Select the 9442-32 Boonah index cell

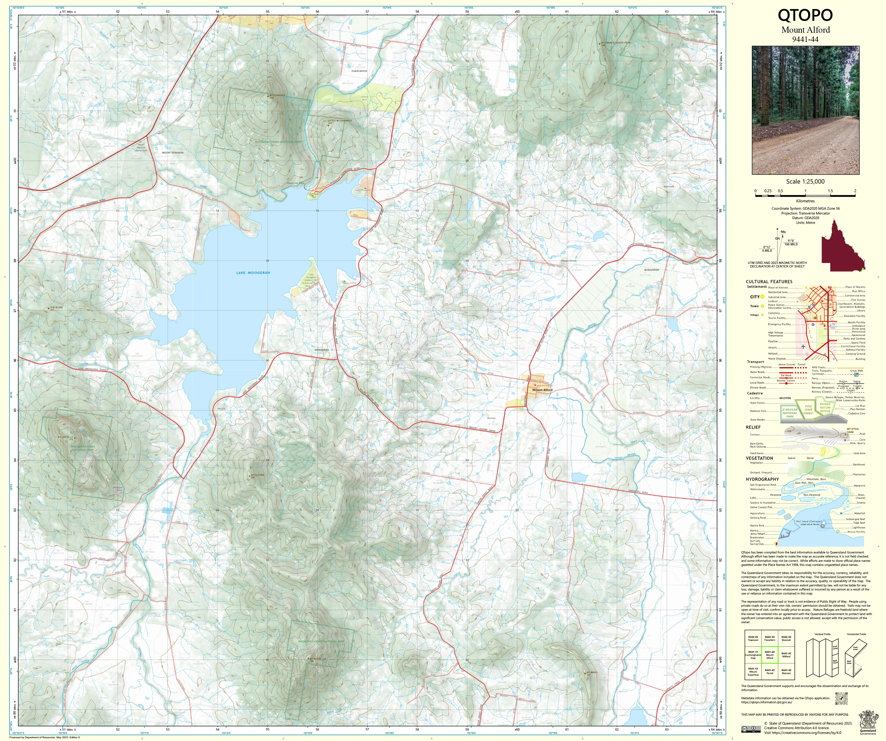click(x=786, y=639)
